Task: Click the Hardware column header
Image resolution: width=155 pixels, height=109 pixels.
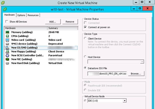Action: tap(26, 28)
